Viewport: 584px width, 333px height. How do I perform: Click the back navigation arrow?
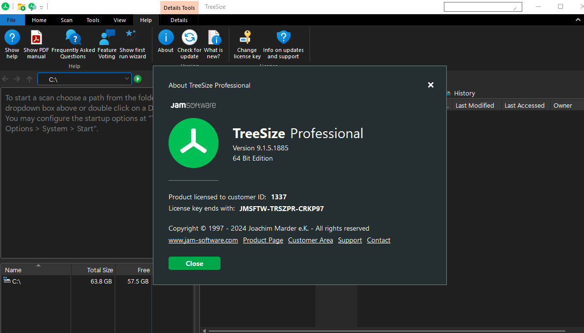(x=5, y=79)
